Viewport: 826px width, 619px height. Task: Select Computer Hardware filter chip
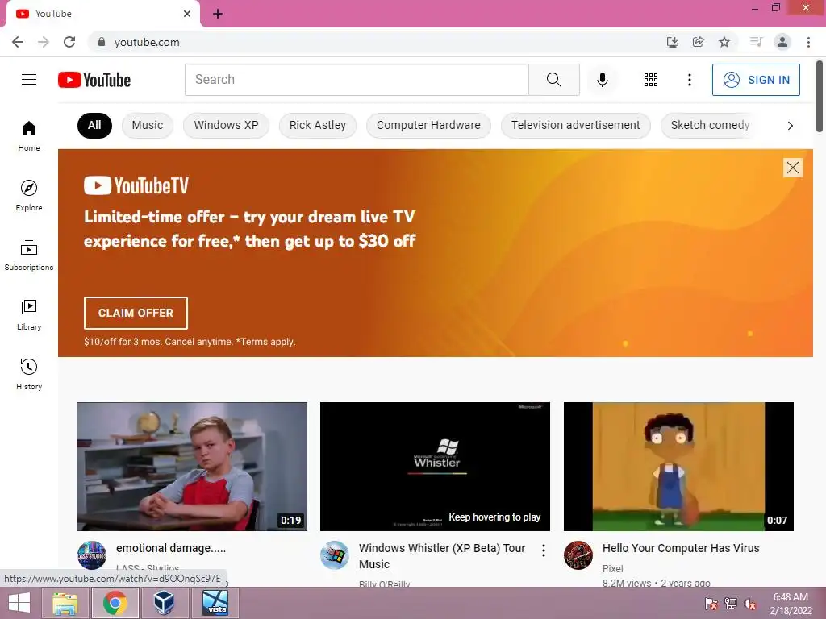point(428,125)
